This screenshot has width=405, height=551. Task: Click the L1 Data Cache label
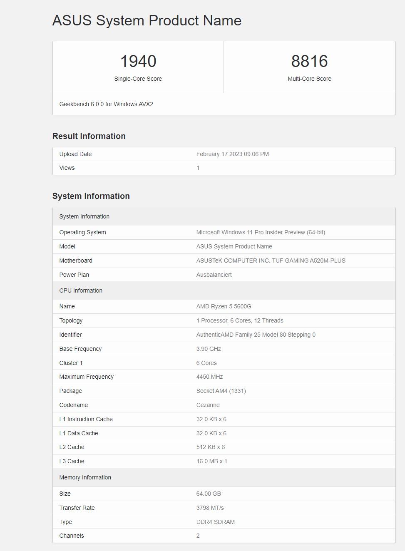click(x=79, y=433)
